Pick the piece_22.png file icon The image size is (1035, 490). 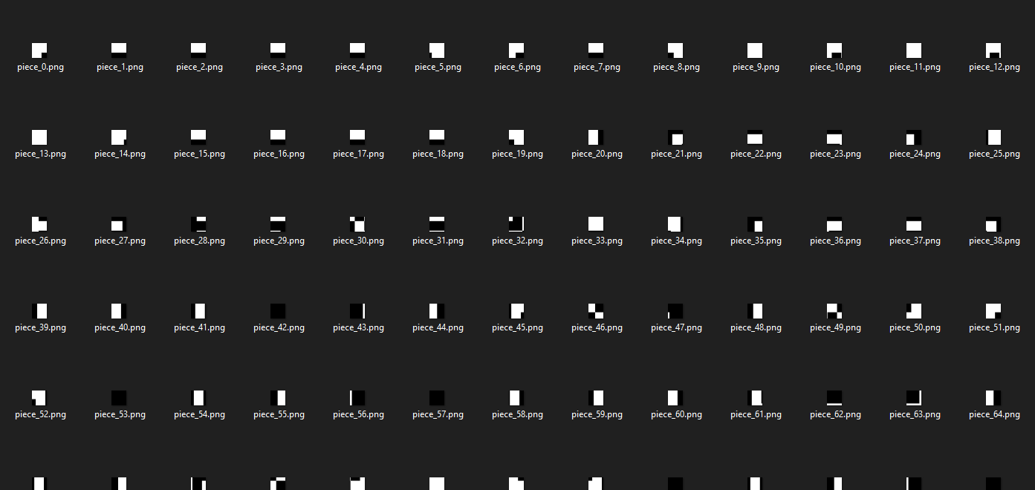coord(756,137)
